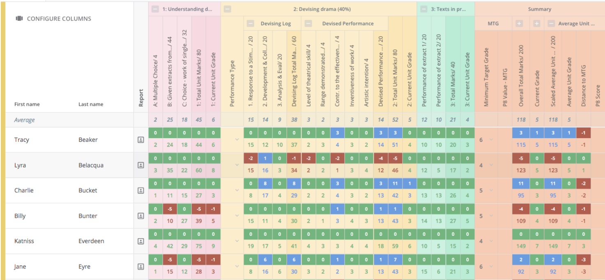This screenshot has height=280, width=605.
Task: Collapse the '1: Understanding d...' unit group
Action: [x=155, y=9]
